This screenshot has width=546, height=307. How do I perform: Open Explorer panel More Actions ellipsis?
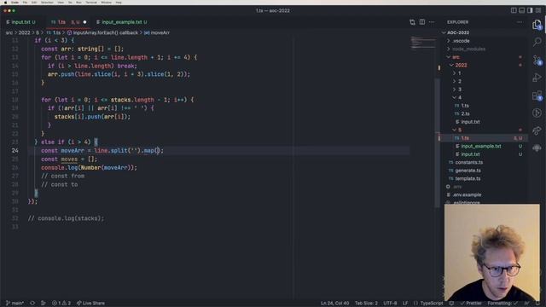(520, 22)
